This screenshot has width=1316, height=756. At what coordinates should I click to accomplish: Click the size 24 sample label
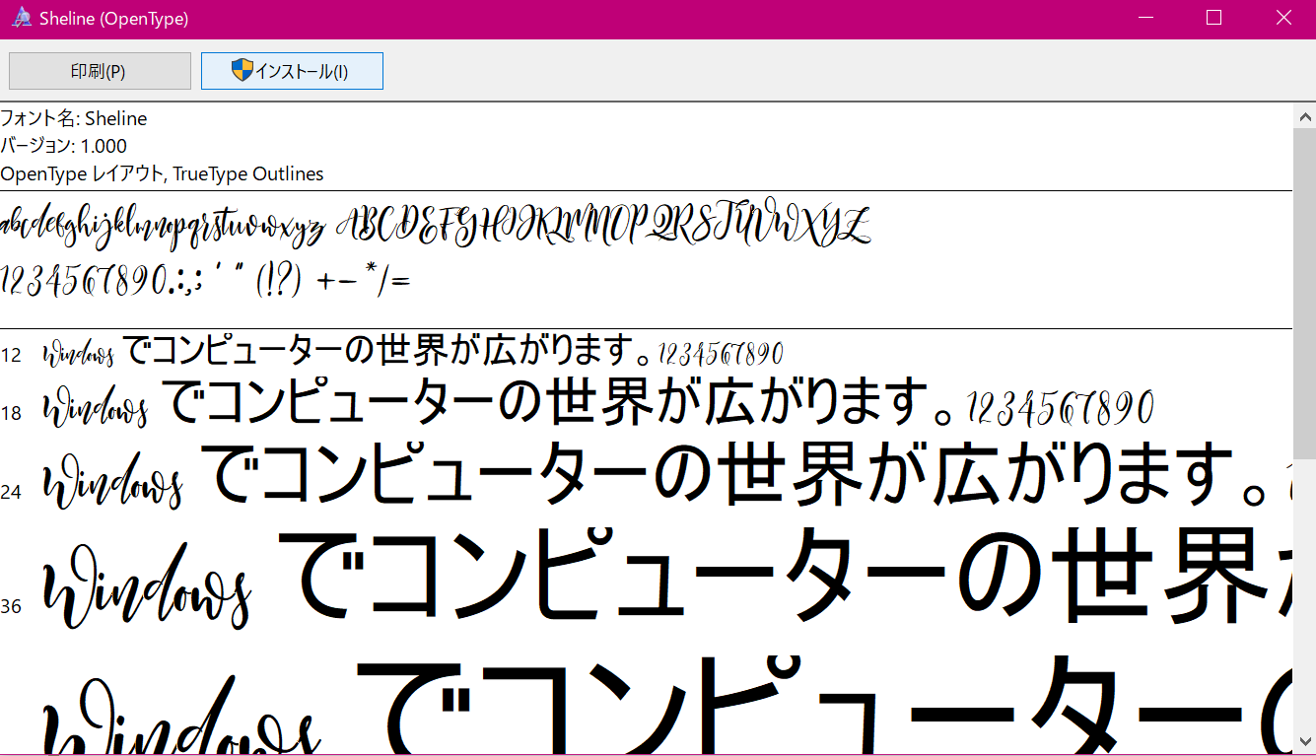click(x=11, y=491)
